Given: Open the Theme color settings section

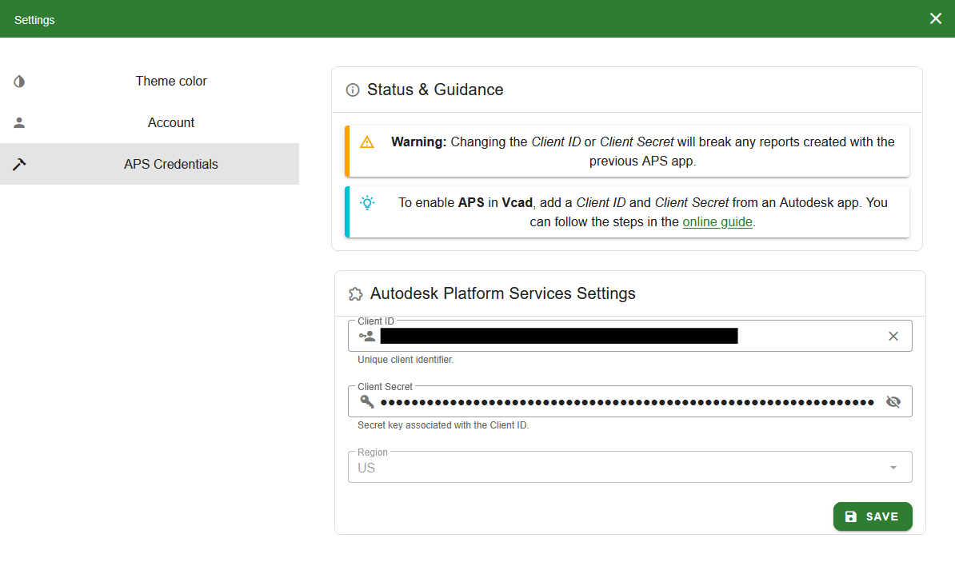Looking at the screenshot, I should click(171, 82).
